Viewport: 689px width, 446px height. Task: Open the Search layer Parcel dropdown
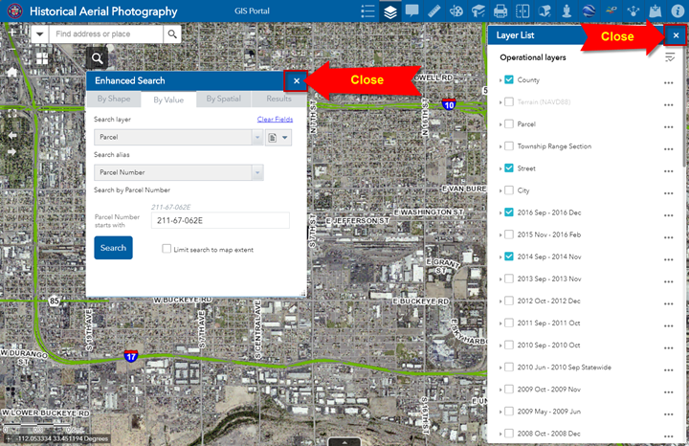click(x=256, y=138)
